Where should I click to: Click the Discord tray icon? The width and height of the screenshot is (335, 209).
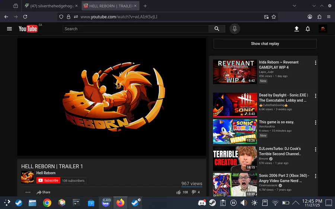pyautogui.click(x=202, y=203)
